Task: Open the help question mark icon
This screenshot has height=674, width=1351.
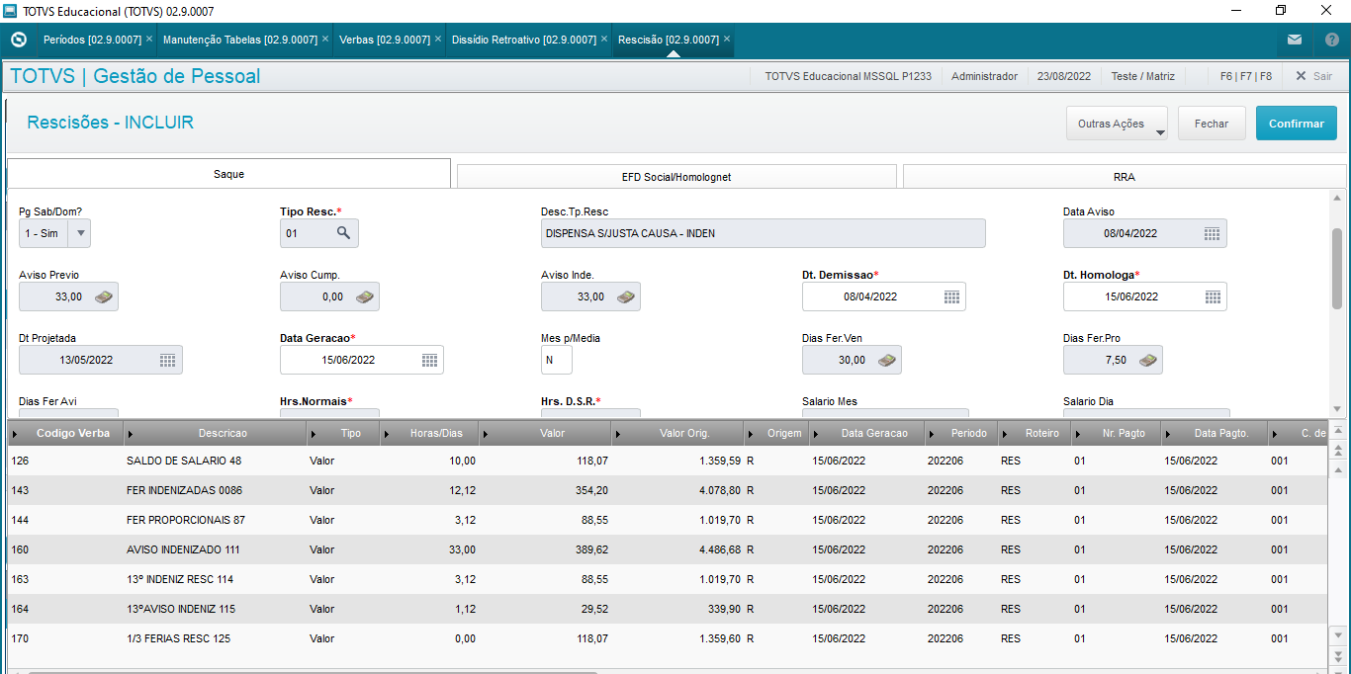Action: pyautogui.click(x=1331, y=40)
